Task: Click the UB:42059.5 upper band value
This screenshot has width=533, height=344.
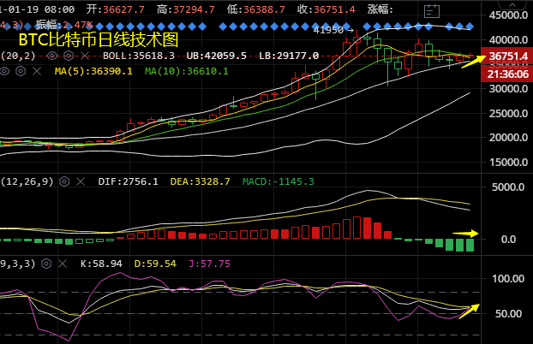Action: 216,56
